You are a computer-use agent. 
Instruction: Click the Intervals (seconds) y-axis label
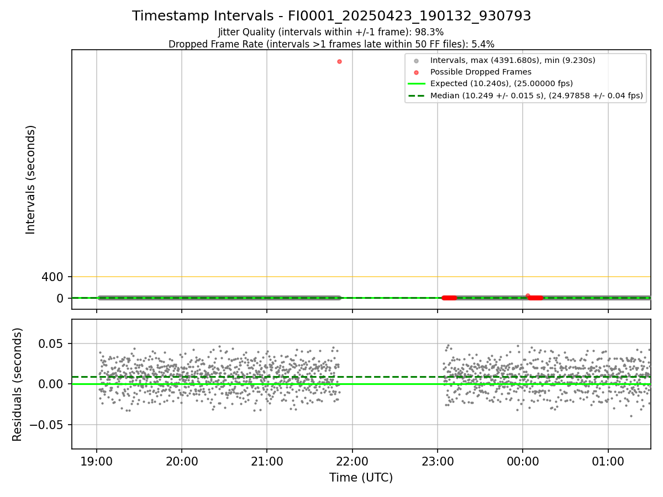31,179
